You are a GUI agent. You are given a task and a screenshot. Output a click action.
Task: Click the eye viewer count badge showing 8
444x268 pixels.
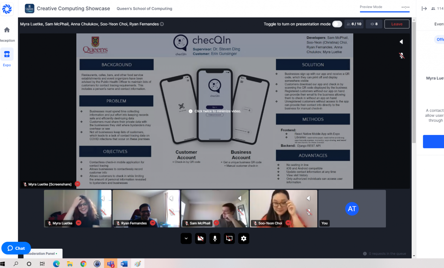tap(374, 24)
